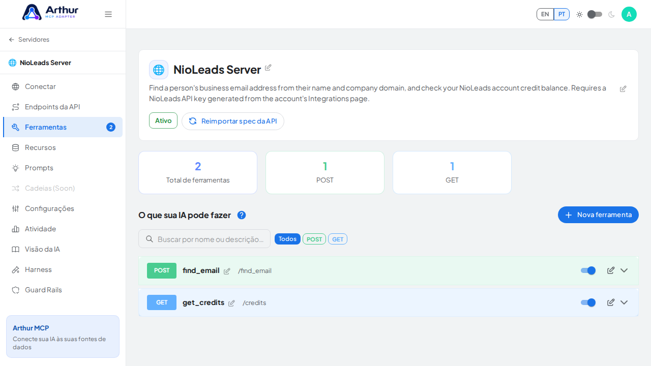The height and width of the screenshot is (366, 651).
Task: Click the moon dark-mode icon
Action: point(611,14)
